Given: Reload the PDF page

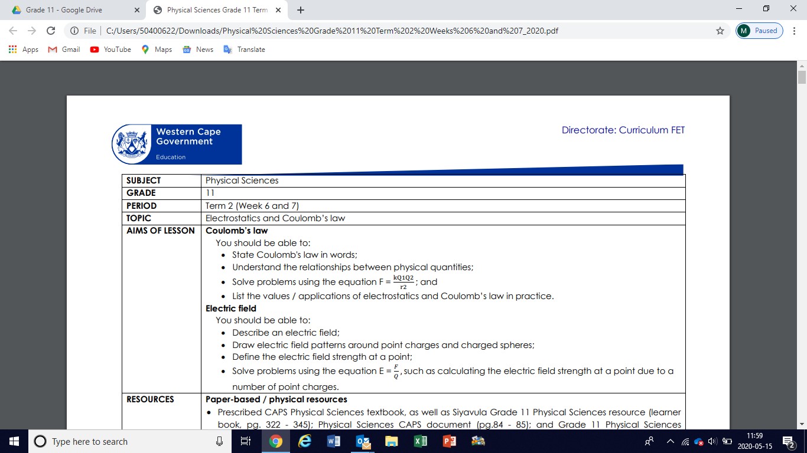Looking at the screenshot, I should pyautogui.click(x=51, y=31).
